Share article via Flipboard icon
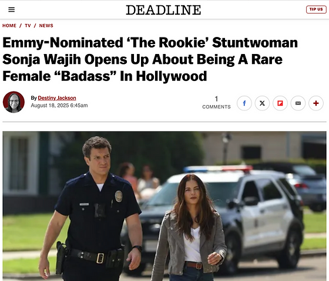 (x=280, y=103)
